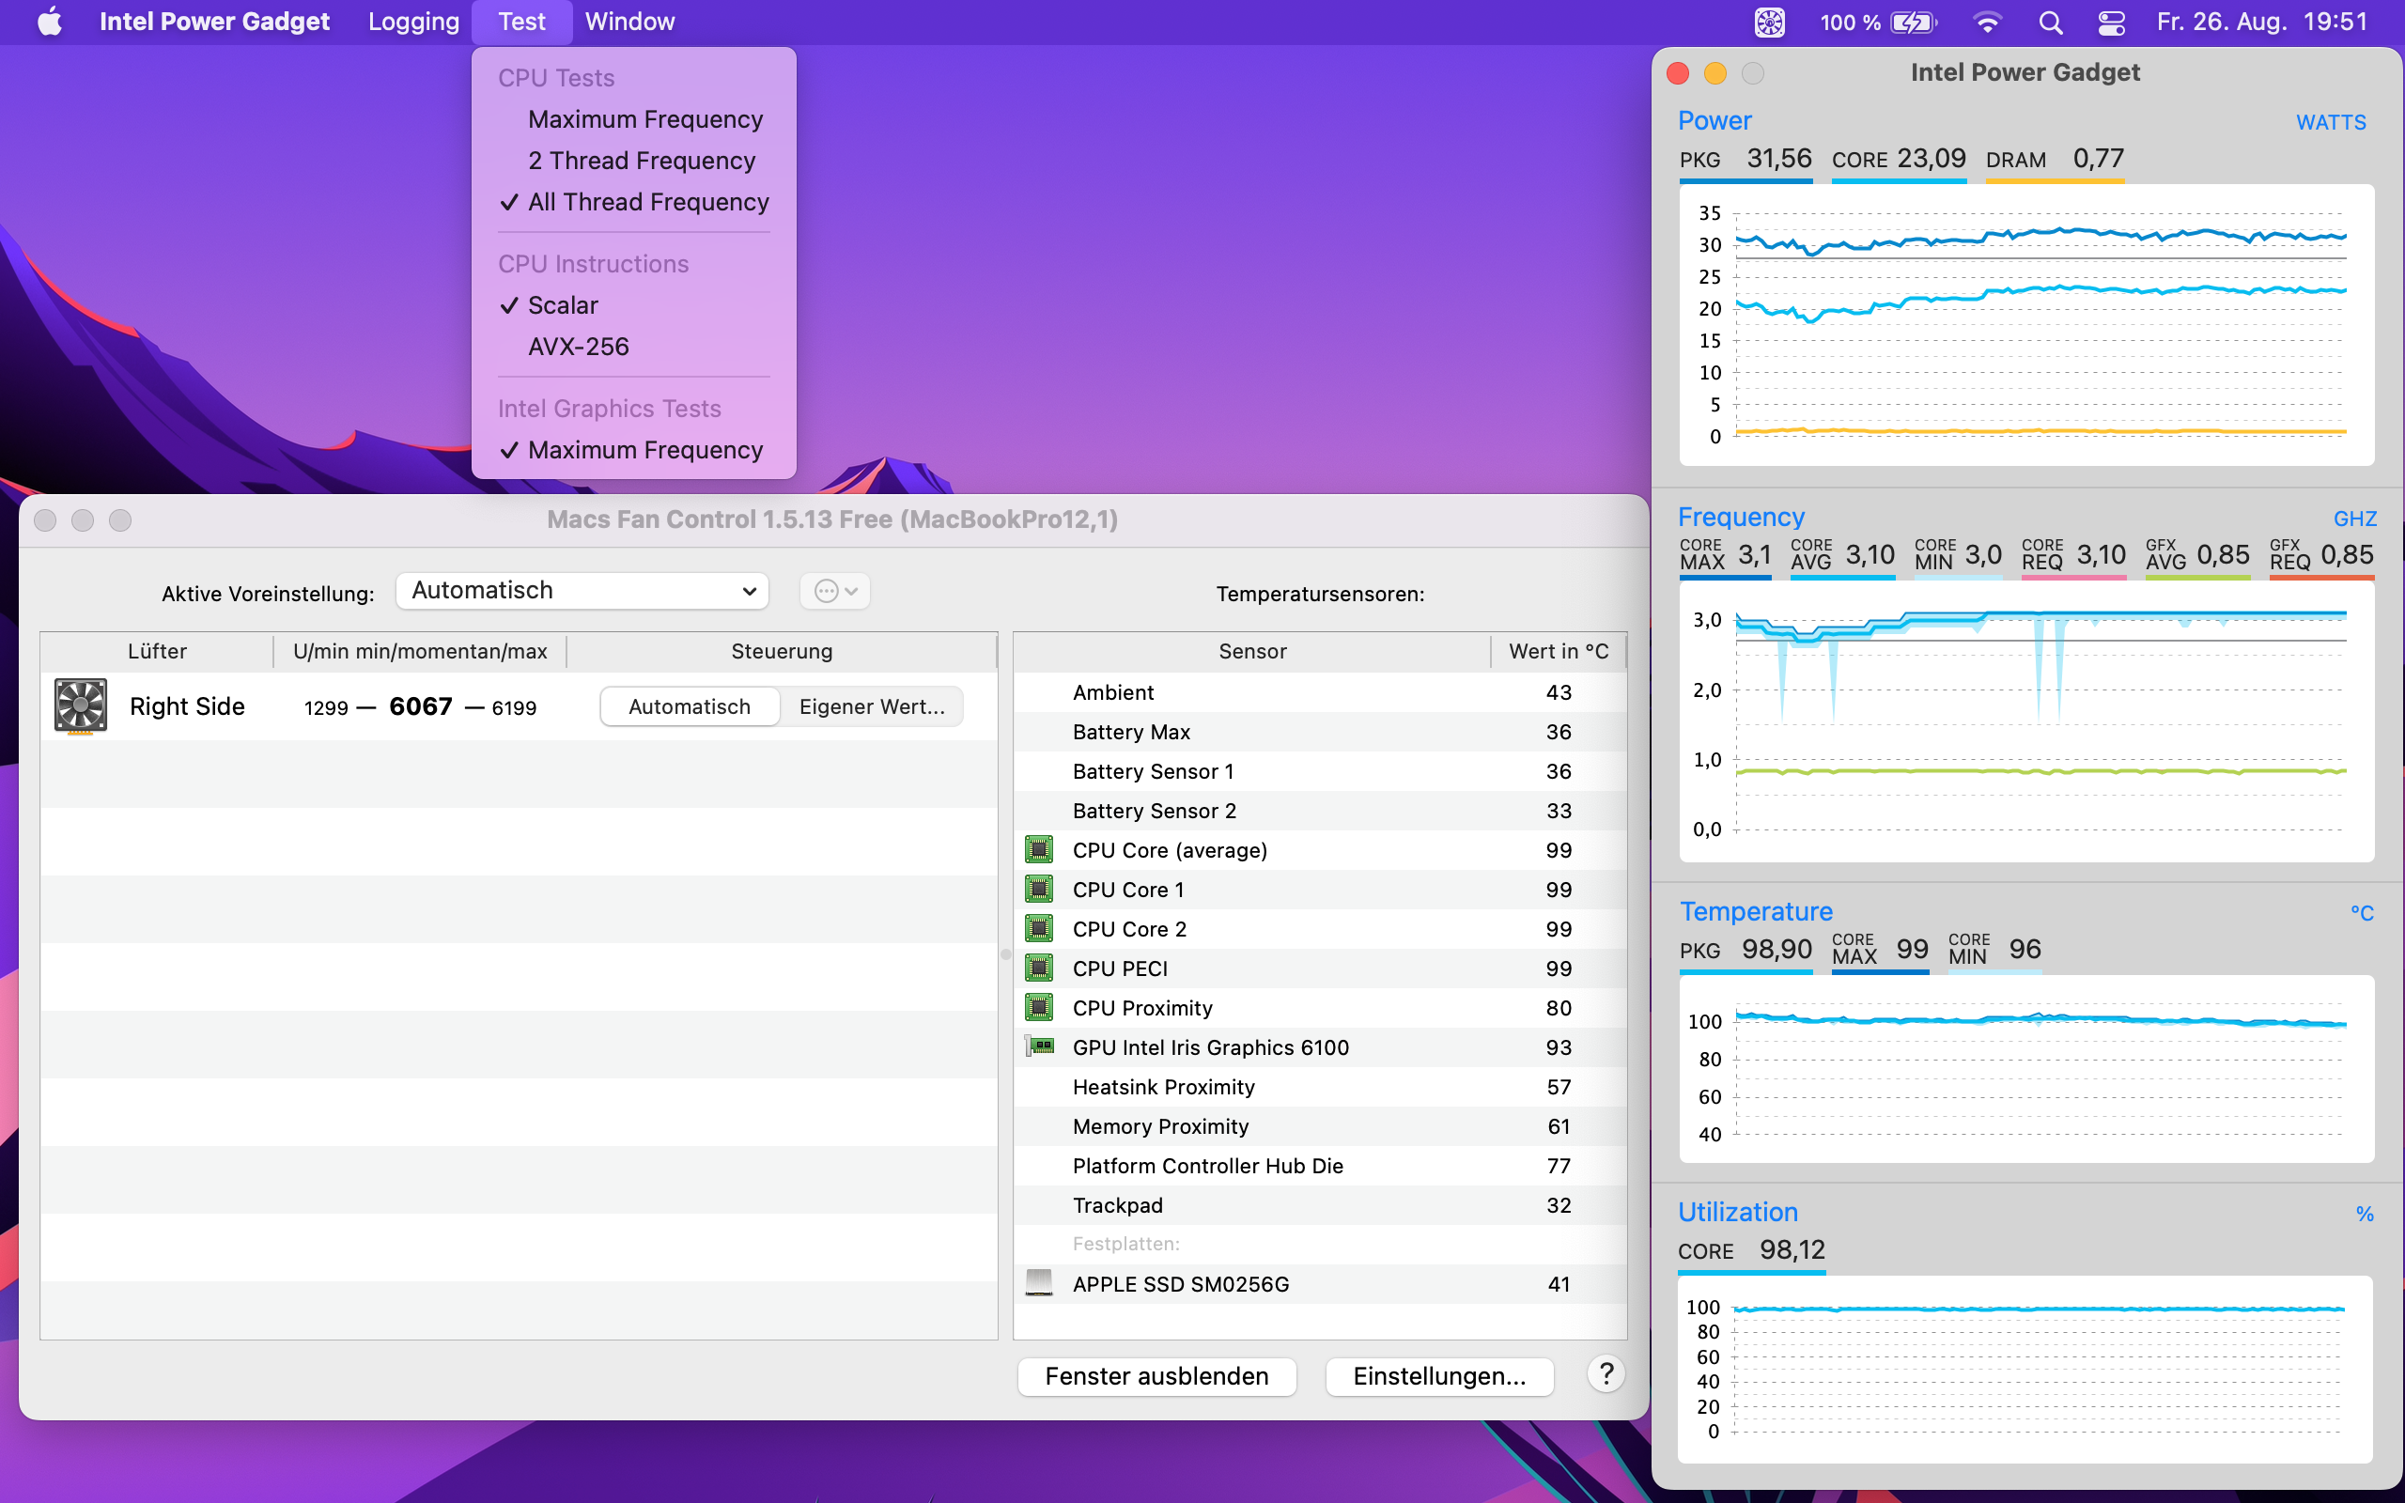2405x1503 pixels.
Task: Click the frequency graph area
Action: pos(2026,721)
